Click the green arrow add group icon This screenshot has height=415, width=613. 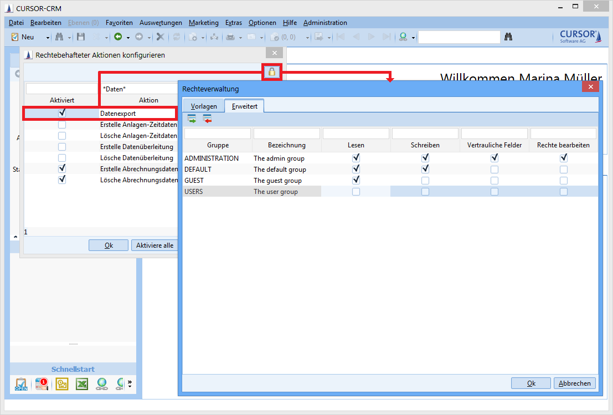(x=192, y=119)
